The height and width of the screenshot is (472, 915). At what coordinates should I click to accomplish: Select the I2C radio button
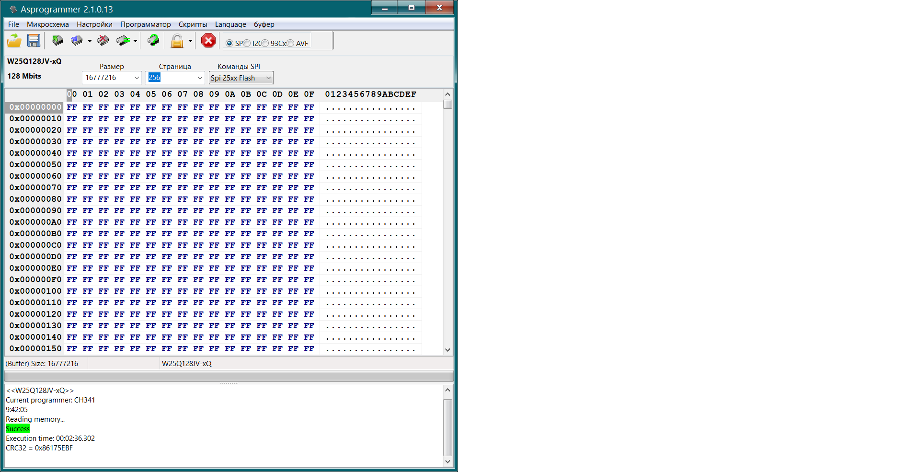(247, 43)
